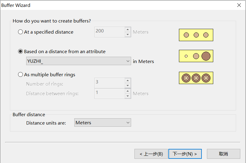Cancel the wizard with 取消 button
The height and width of the screenshot is (163, 246).
coord(223,154)
